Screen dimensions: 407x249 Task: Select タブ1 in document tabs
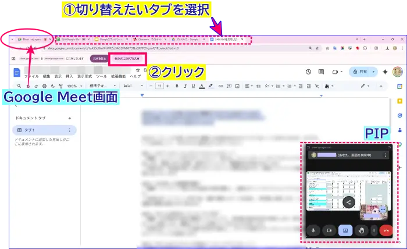(x=44, y=130)
